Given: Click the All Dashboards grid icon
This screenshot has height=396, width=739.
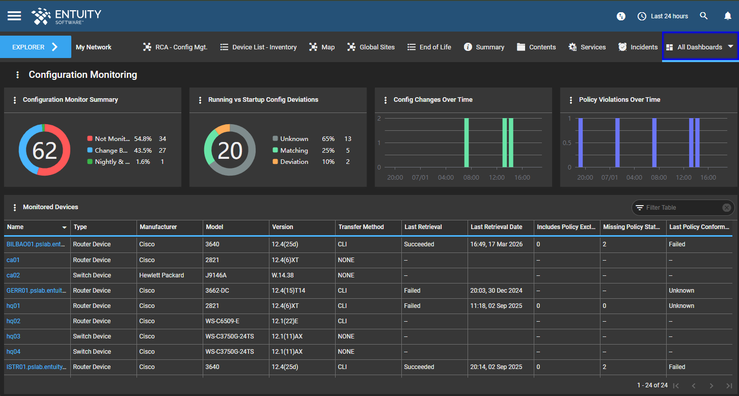Looking at the screenshot, I should tap(670, 47).
